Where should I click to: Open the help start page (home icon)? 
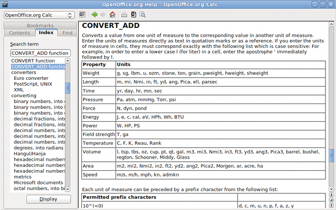tap(112, 15)
